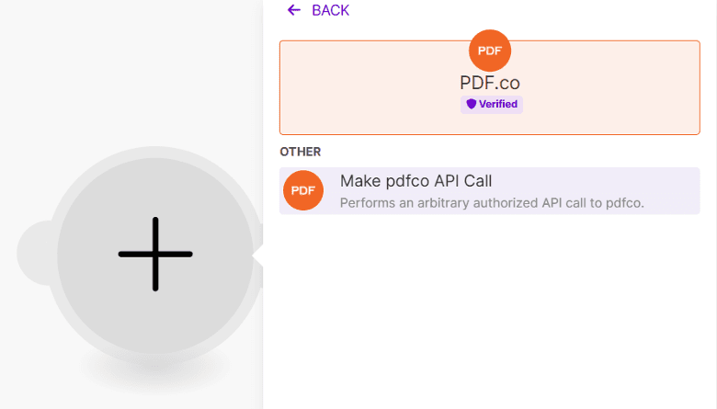This screenshot has height=409, width=717.
Task: Click the 'Performs an arbitrary authorized API call' description
Action: pos(492,202)
